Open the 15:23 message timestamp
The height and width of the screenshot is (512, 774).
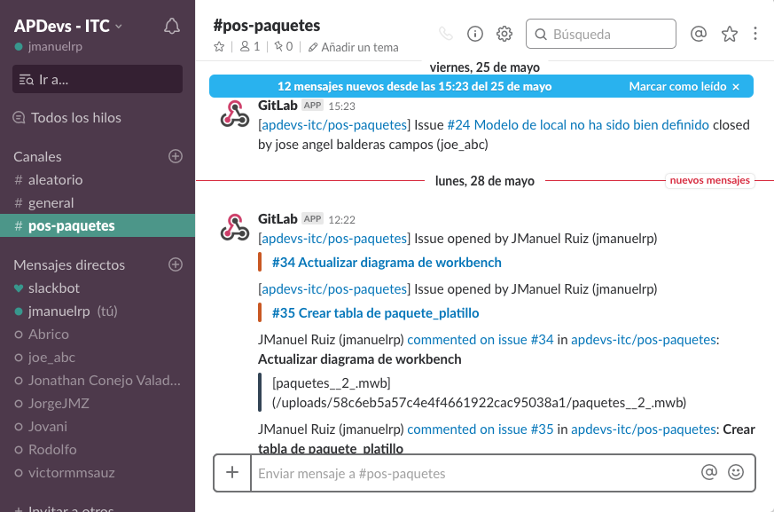[341, 106]
